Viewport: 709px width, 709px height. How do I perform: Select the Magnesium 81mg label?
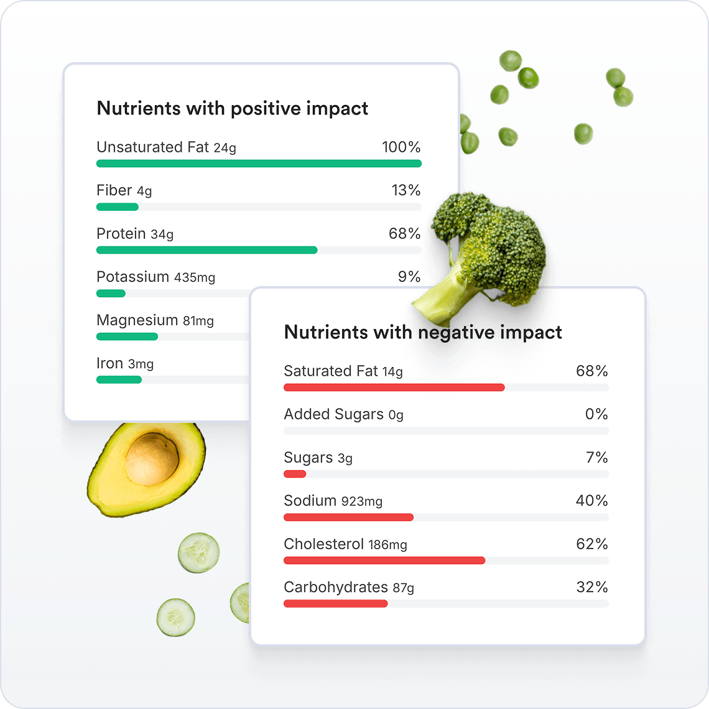155,320
